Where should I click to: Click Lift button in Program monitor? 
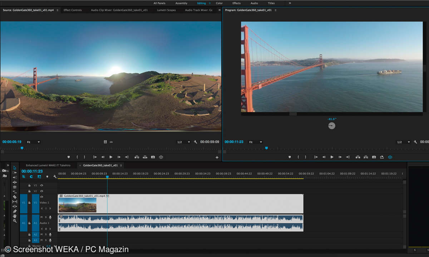click(358, 157)
